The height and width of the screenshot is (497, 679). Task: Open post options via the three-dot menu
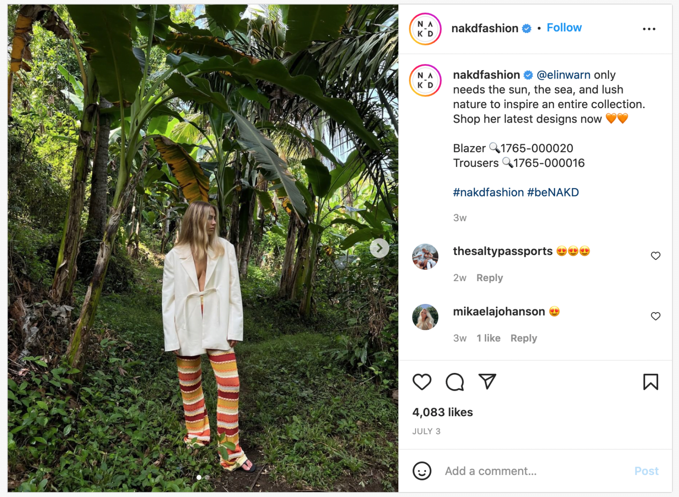point(649,28)
